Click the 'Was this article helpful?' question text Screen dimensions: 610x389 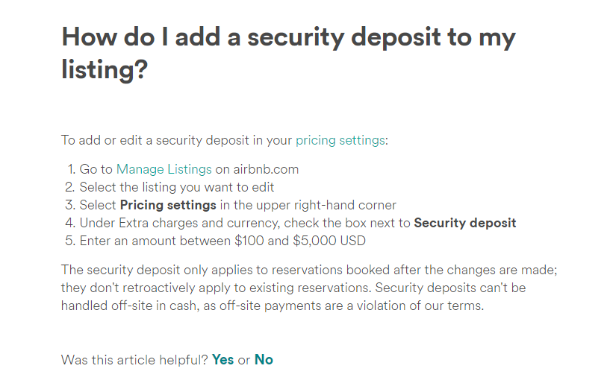(134, 360)
